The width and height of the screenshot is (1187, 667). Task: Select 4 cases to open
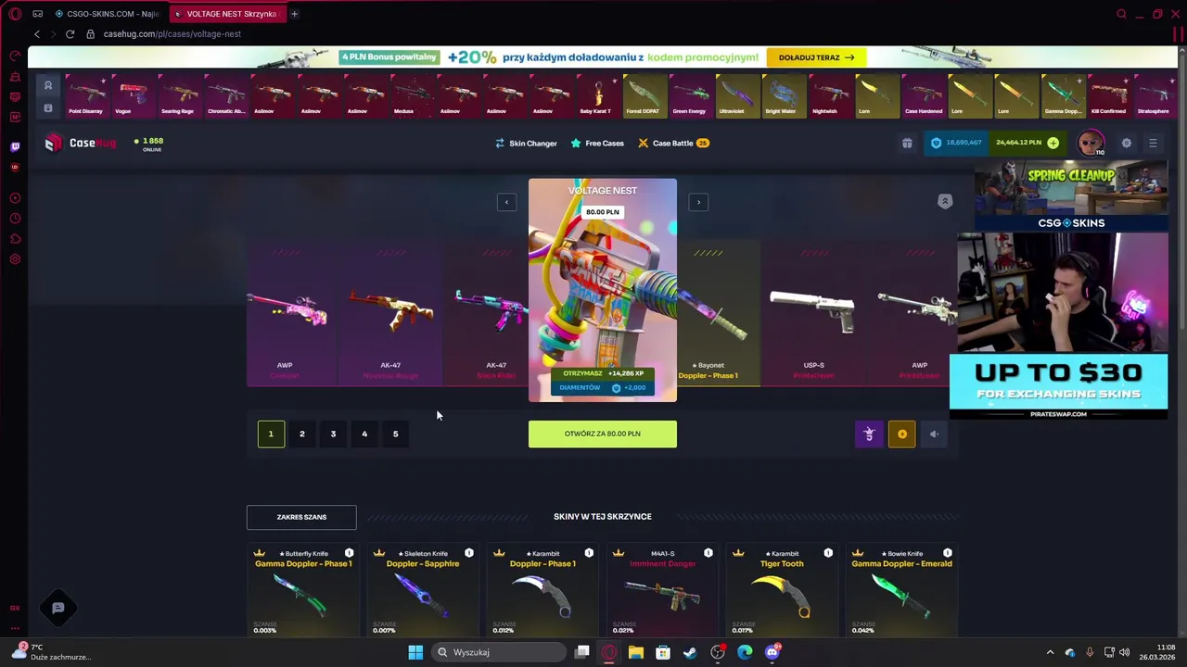point(364,434)
